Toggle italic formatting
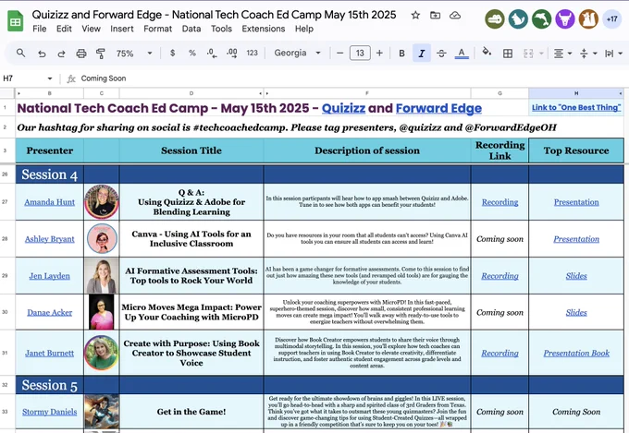The width and height of the screenshot is (629, 433). pyautogui.click(x=422, y=54)
